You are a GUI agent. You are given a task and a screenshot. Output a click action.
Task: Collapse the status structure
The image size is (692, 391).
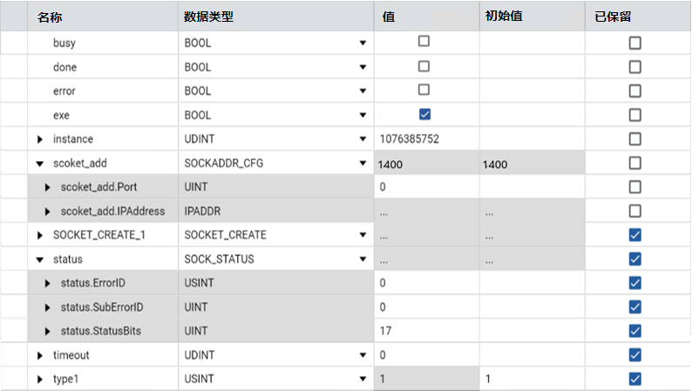(40, 260)
